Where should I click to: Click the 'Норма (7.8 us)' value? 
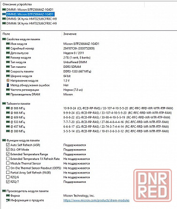click(73, 90)
